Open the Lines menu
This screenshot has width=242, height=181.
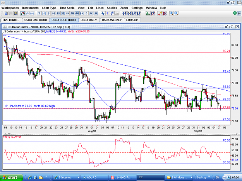[100, 8]
